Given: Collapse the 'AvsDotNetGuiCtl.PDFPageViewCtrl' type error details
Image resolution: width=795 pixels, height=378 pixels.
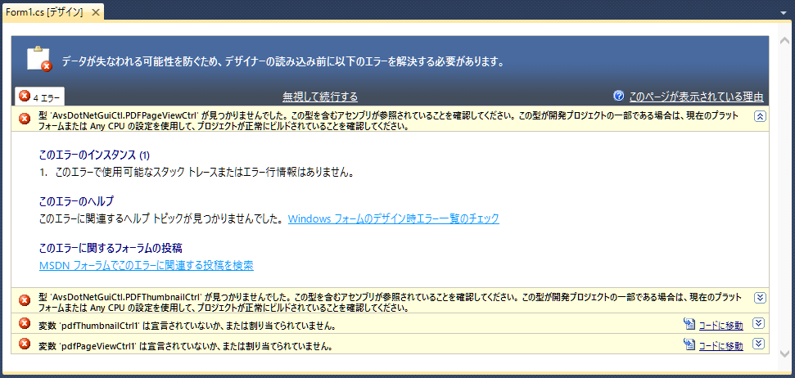Looking at the screenshot, I should pyautogui.click(x=759, y=116).
